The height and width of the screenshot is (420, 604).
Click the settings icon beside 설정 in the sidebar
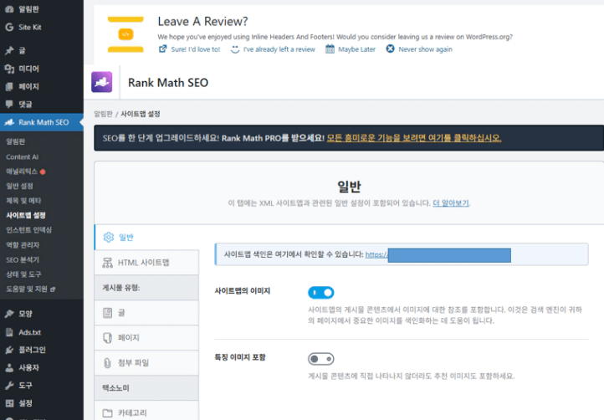point(9,403)
